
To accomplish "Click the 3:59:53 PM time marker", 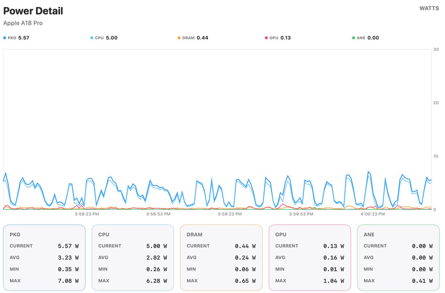I will pyautogui.click(x=301, y=214).
